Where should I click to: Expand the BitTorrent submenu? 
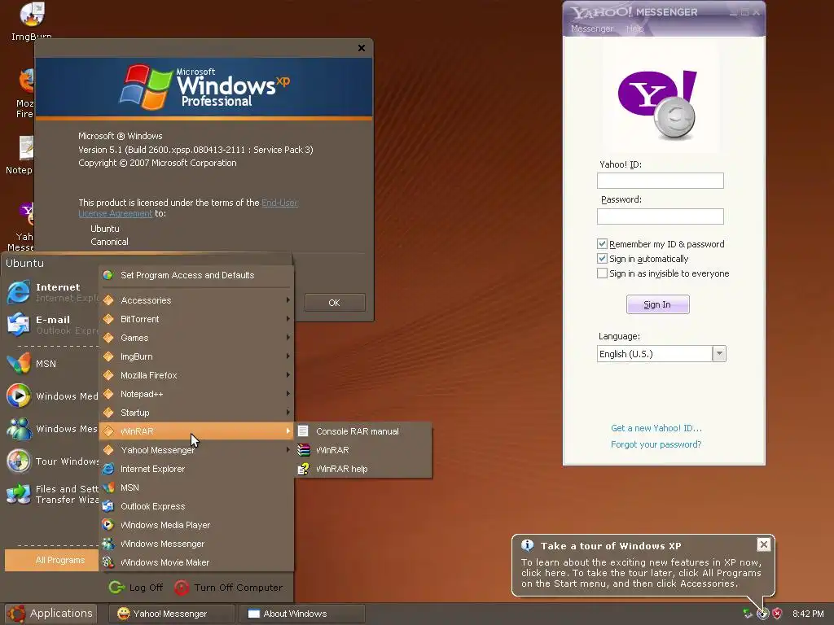point(196,319)
